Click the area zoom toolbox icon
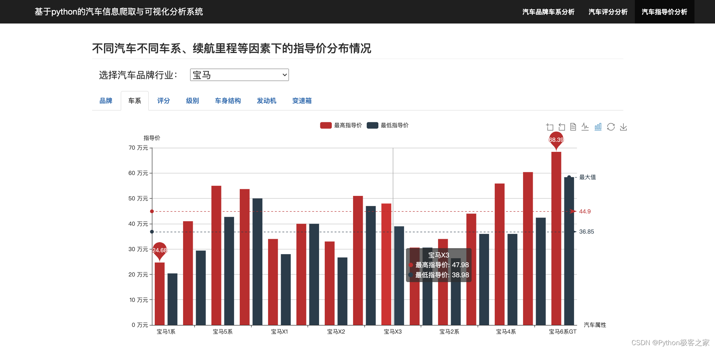Screen dimensions: 715x350 [549, 127]
